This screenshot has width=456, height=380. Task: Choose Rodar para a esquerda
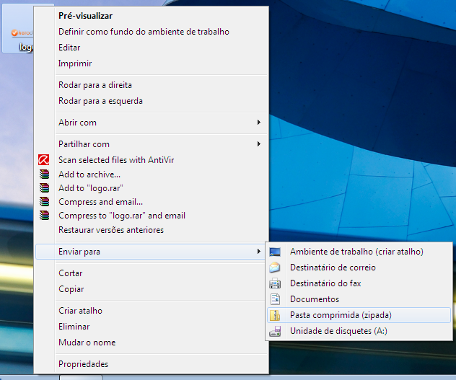(152, 101)
